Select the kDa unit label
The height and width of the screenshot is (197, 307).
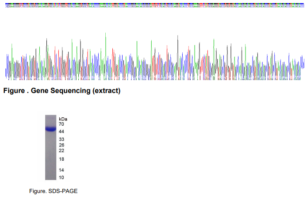coord(63,119)
